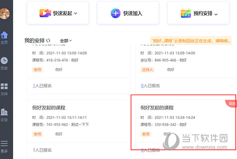Click the cloud recording generating notification
The width and height of the screenshot is (237, 159).
[191, 41]
